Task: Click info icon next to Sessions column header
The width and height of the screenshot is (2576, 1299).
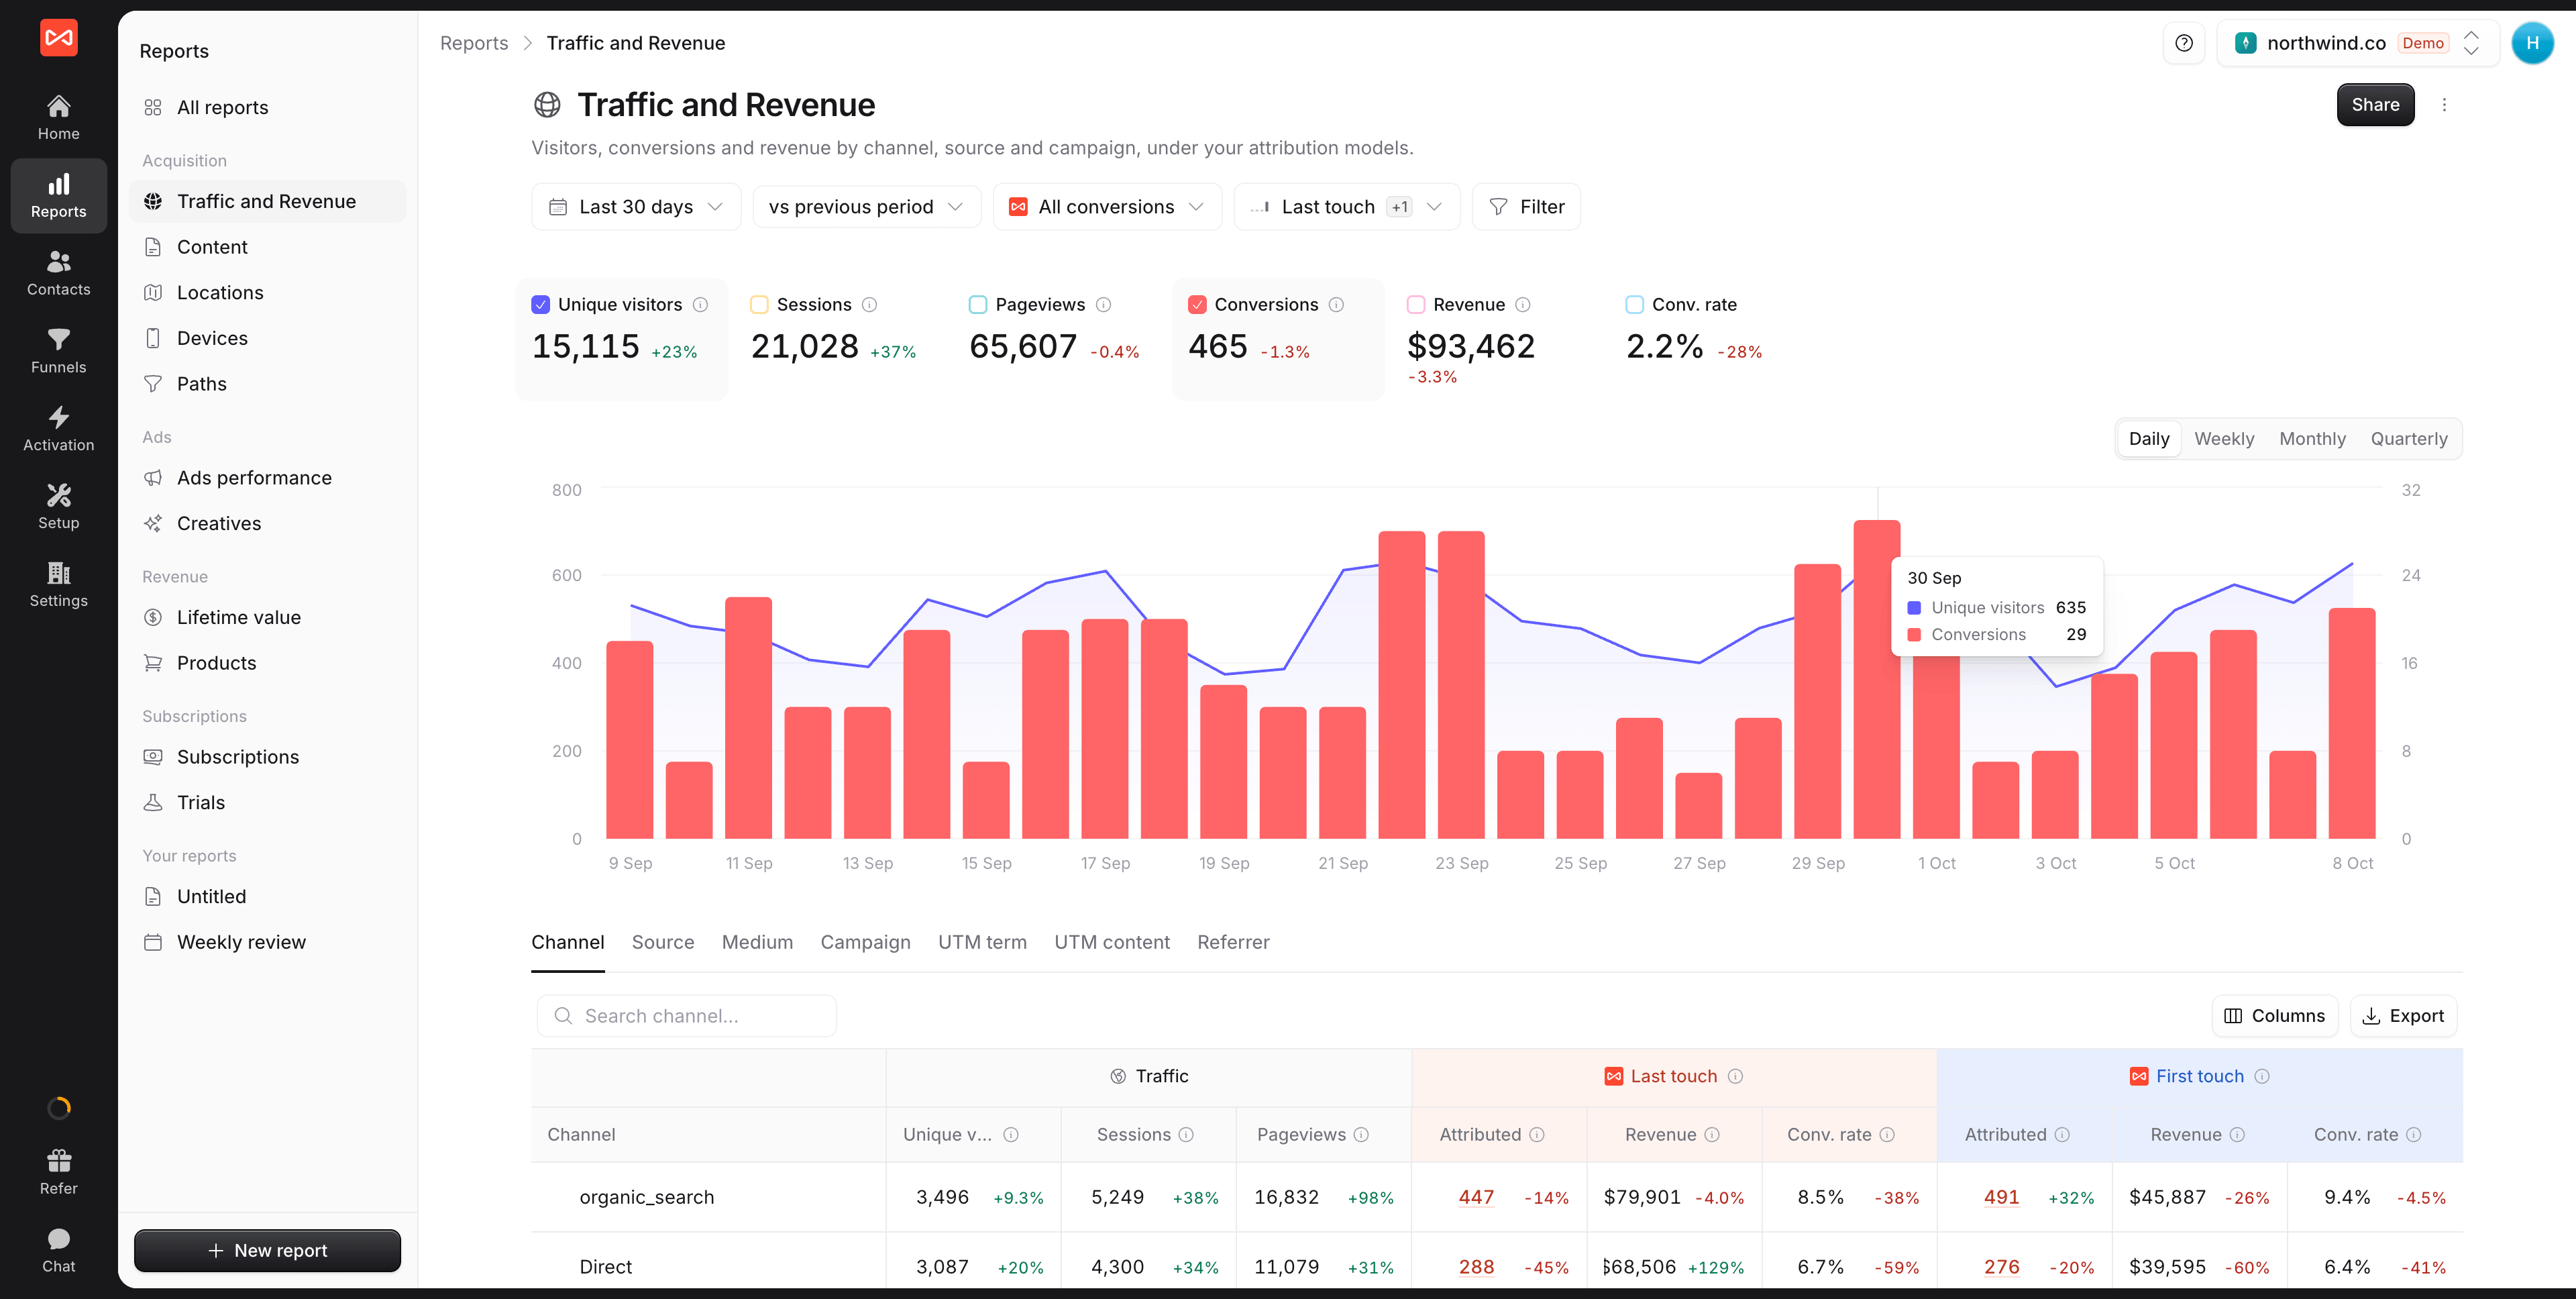Action: (x=1186, y=1134)
